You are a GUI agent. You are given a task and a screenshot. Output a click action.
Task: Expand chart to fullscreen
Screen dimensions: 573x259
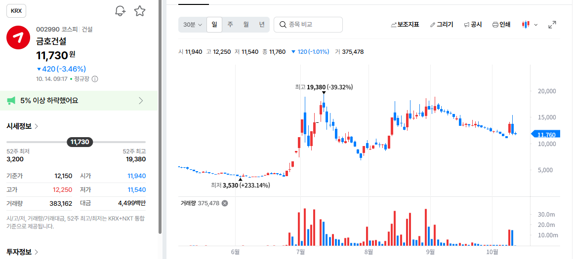(x=552, y=25)
